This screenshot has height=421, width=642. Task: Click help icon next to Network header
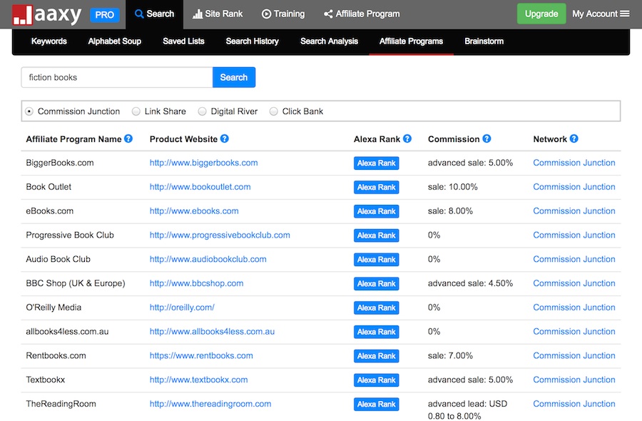click(x=574, y=139)
